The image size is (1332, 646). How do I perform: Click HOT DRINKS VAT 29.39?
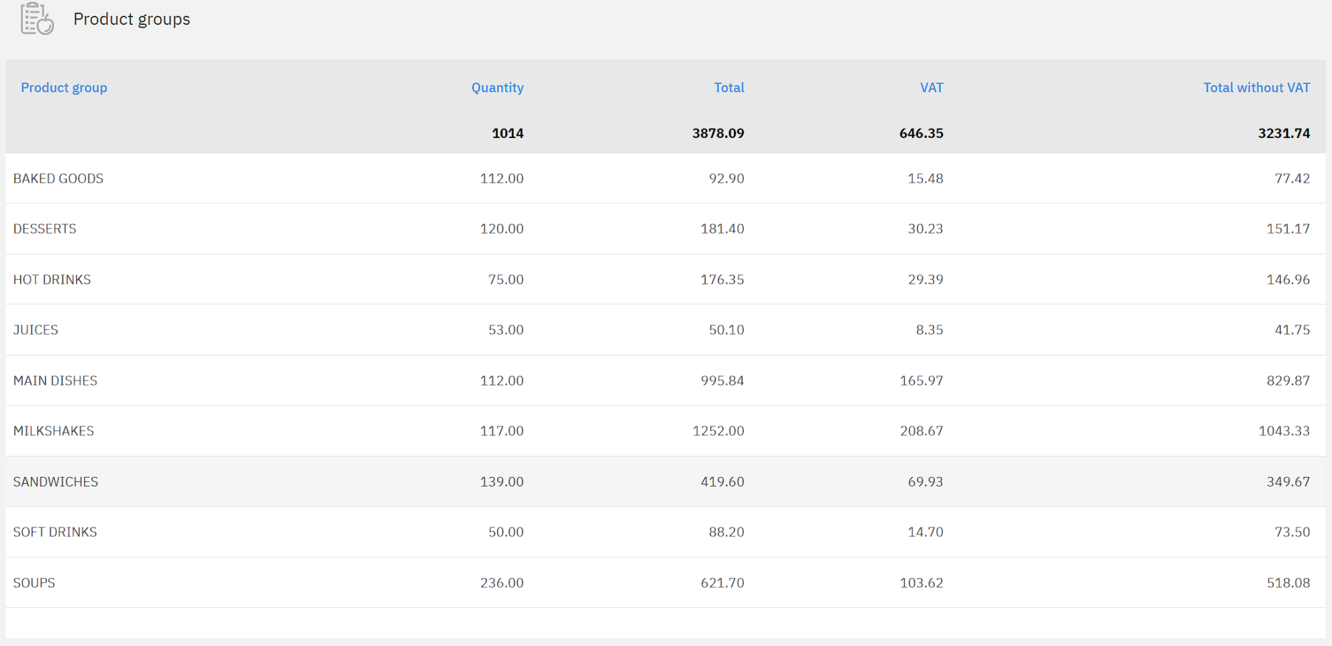point(925,279)
